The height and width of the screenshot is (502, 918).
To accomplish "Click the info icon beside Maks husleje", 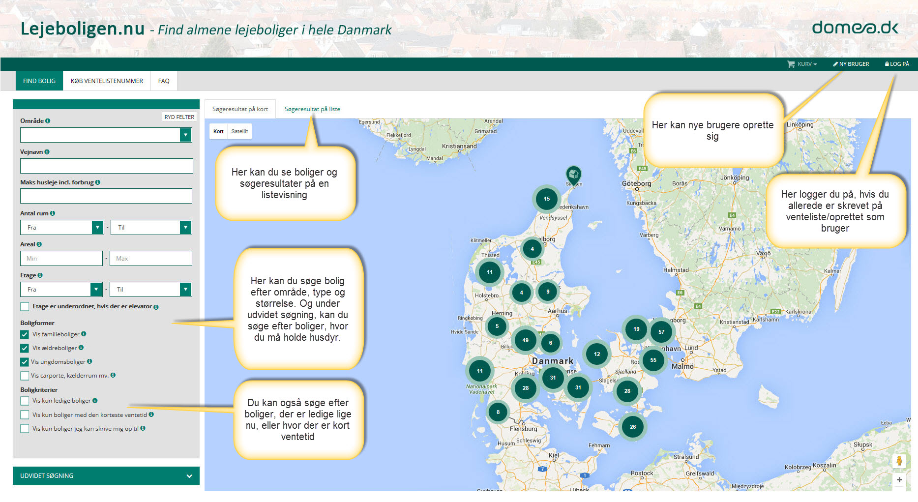I will tap(98, 182).
